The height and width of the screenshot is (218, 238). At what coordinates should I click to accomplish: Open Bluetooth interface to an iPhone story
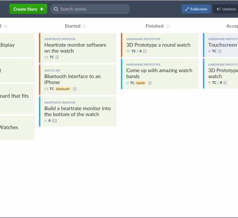[x=78, y=80]
